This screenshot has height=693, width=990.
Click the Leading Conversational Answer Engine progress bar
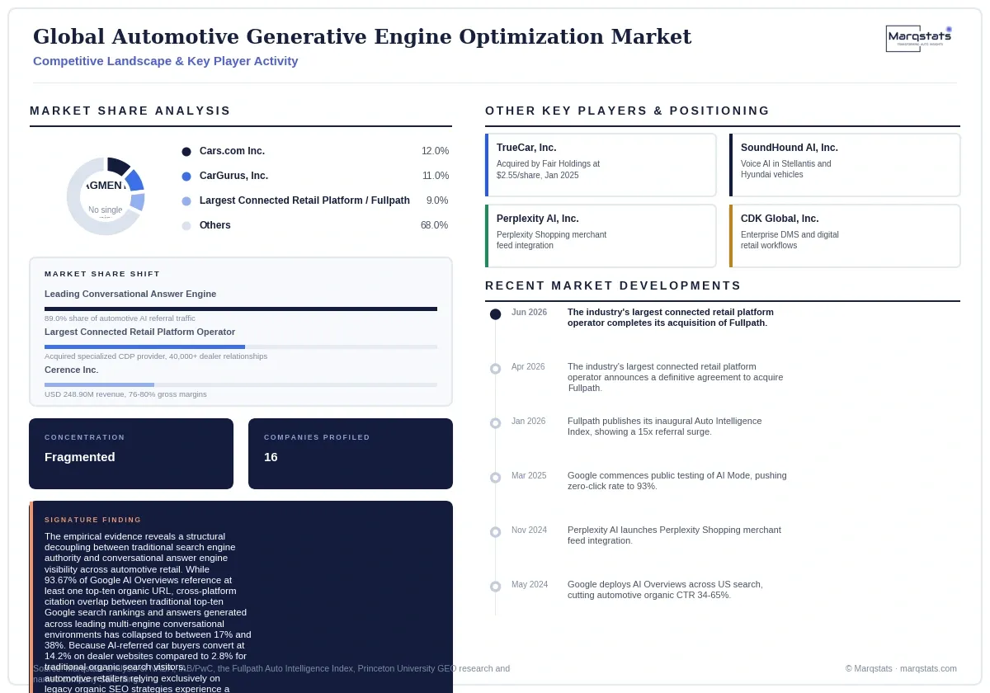(x=241, y=309)
